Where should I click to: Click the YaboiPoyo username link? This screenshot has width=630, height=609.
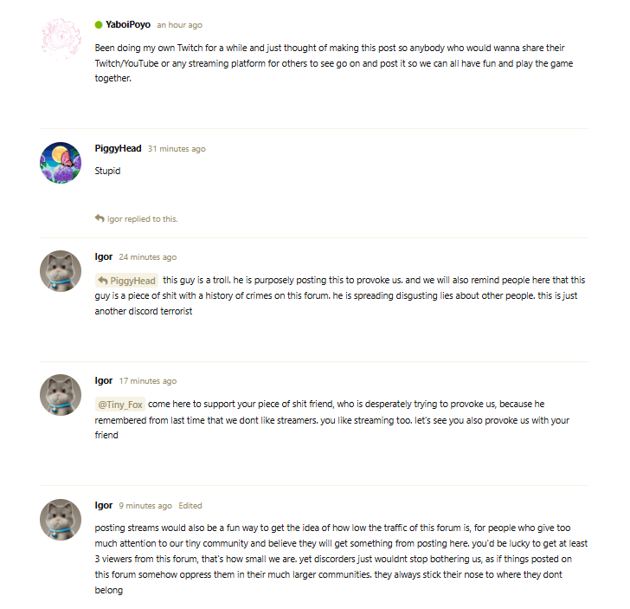click(128, 25)
